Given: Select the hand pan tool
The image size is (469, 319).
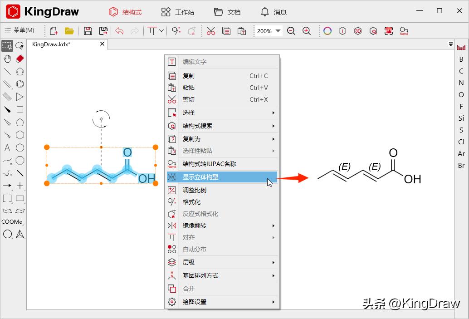Looking at the screenshot, I should [x=7, y=59].
